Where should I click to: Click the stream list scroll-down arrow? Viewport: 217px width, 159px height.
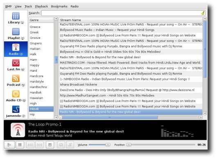pos(205,113)
